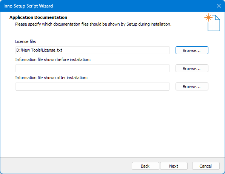This screenshot has height=174, width=225.
Task: Click the 'Application Documentation' heading
Action: [38, 17]
